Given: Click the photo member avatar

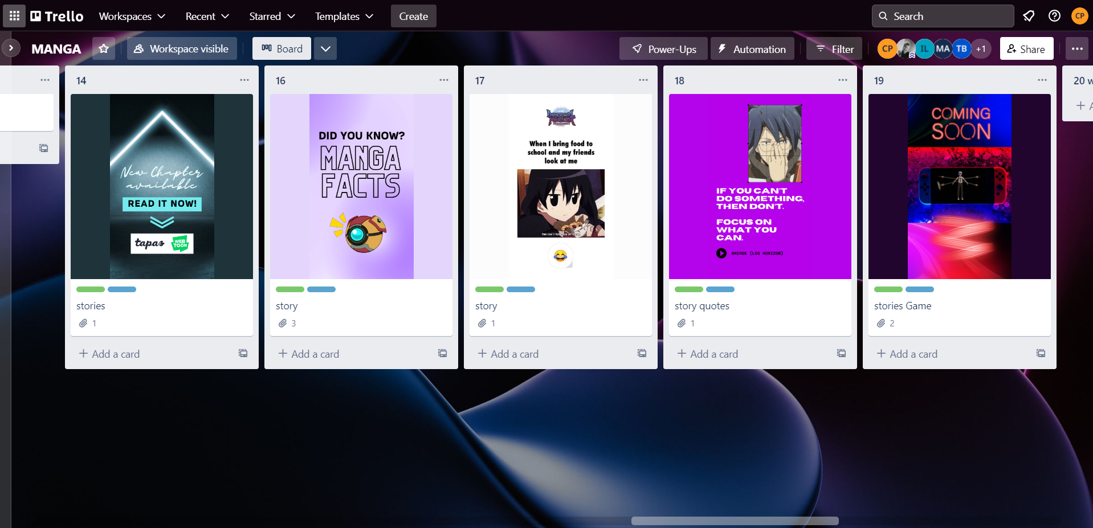Looking at the screenshot, I should [x=906, y=49].
